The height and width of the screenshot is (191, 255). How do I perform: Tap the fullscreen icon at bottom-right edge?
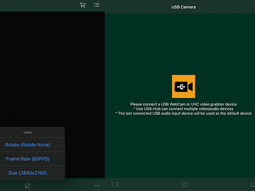(253, 185)
